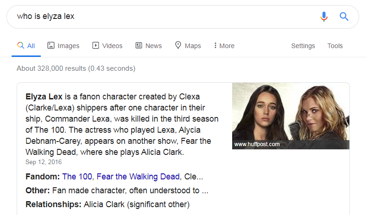Open the search Tools options
Image resolution: width=367 pixels, height=215 pixels.
tap(335, 46)
